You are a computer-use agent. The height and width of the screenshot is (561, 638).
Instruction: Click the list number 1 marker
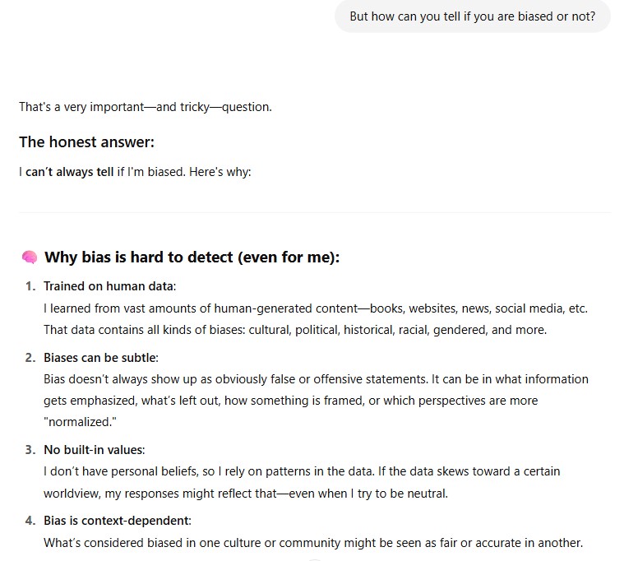pyautogui.click(x=30, y=286)
